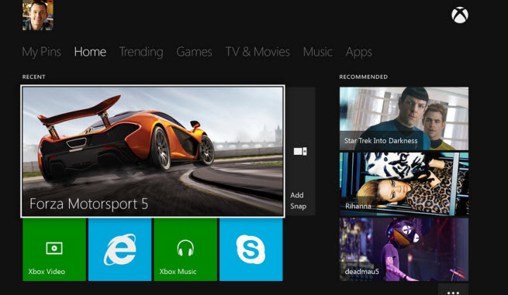Select Star Trek Into Darkness recommendation
The height and width of the screenshot is (295, 508).
point(403,118)
